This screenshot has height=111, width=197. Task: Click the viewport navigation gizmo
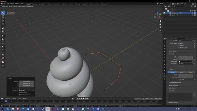pyautogui.click(x=157, y=15)
